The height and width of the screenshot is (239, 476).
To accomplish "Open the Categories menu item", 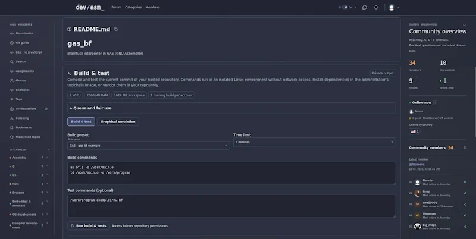I will 133,7.
